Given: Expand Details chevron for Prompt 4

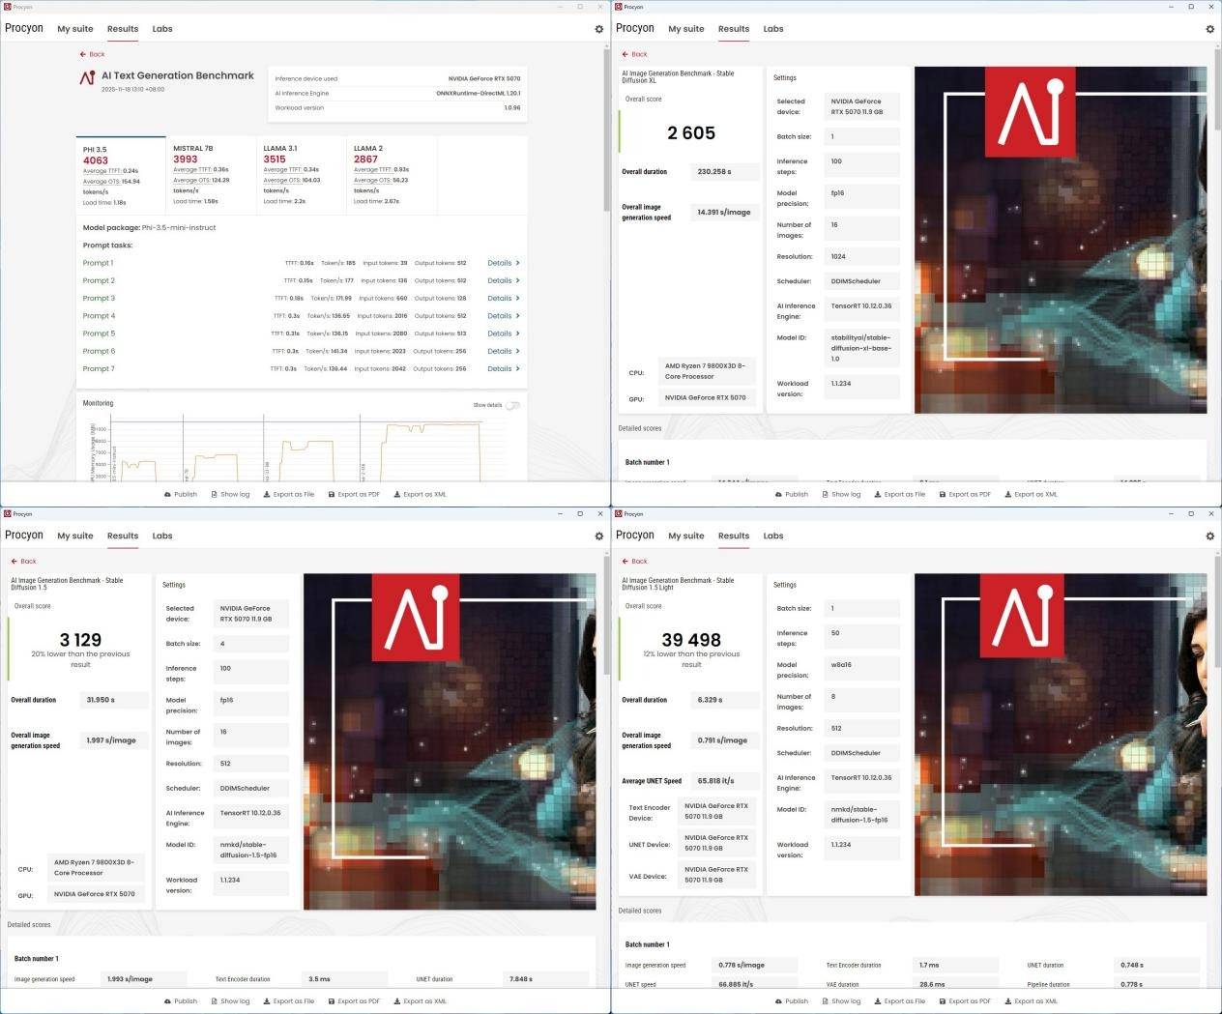Looking at the screenshot, I should [504, 316].
